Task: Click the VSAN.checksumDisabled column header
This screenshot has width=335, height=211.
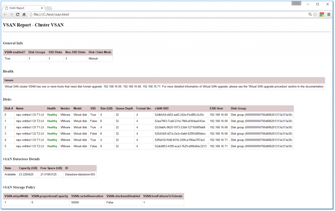Action: pos(123,196)
